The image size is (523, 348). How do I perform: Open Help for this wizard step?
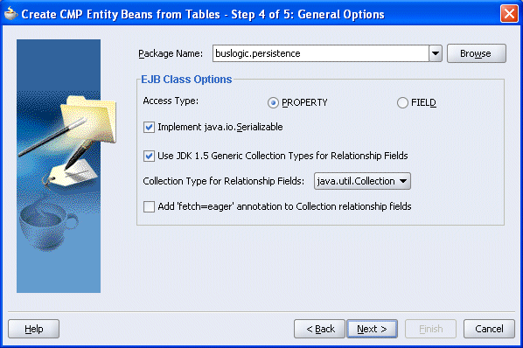tap(34, 329)
